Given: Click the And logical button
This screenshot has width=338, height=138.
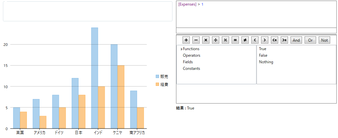Looking at the screenshot, I should pyautogui.click(x=296, y=40).
